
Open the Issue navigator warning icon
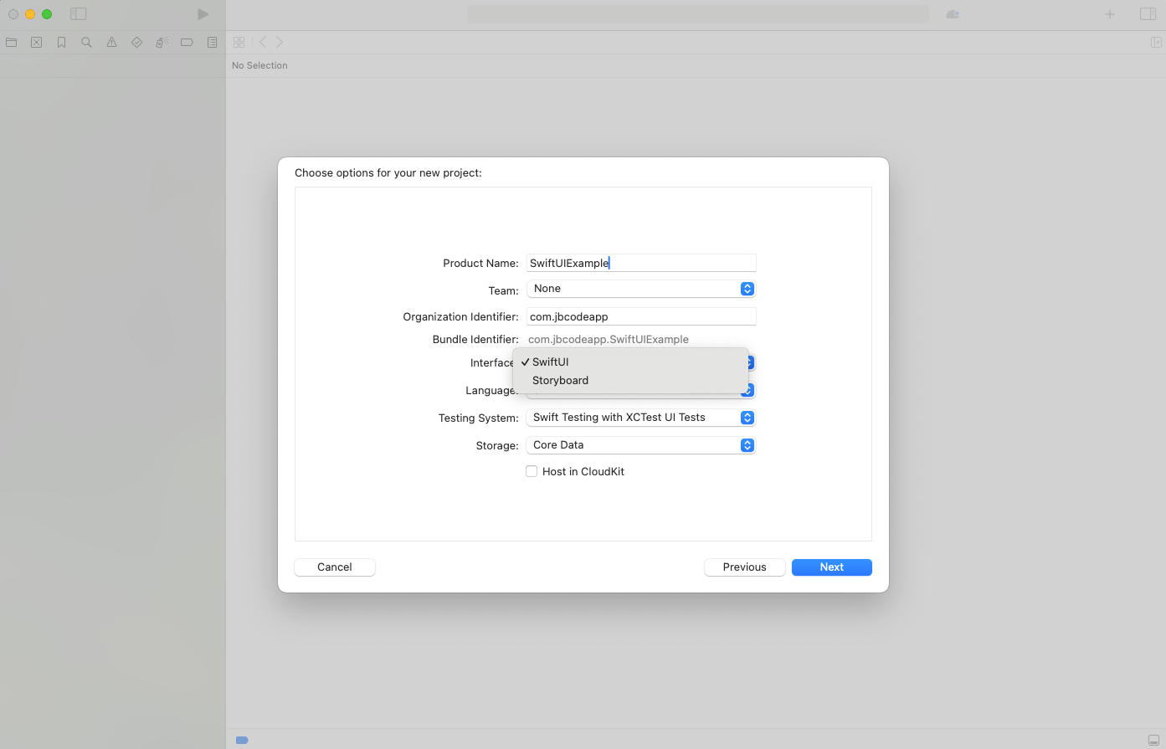111,42
